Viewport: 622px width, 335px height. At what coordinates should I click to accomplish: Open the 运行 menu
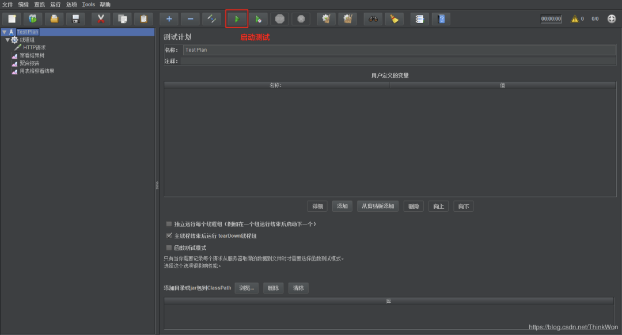click(55, 5)
